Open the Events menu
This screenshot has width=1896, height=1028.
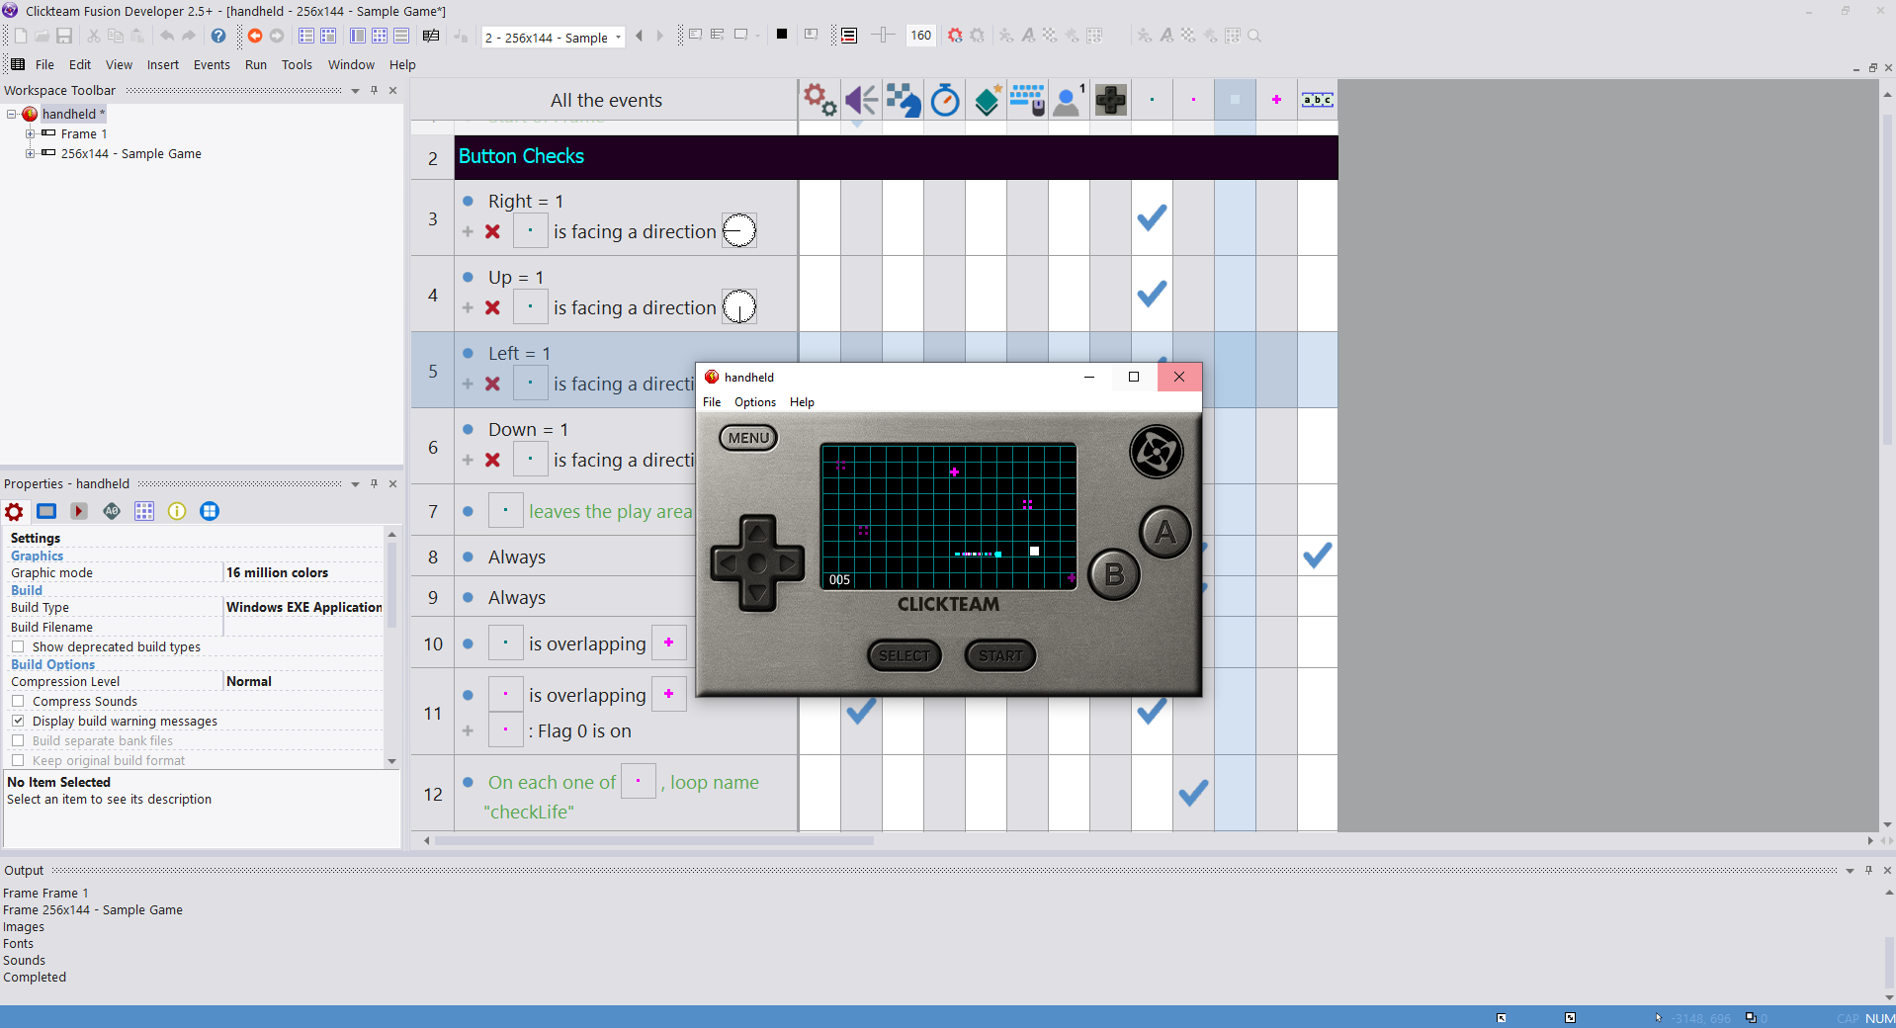pos(212,65)
